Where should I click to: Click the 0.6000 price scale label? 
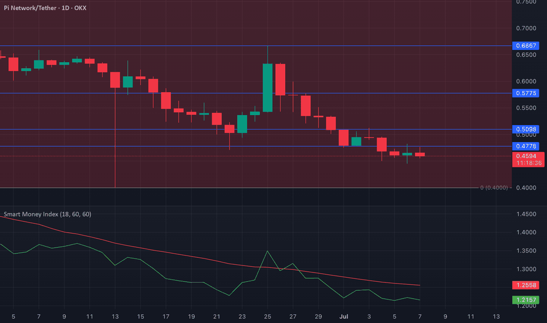coord(526,82)
